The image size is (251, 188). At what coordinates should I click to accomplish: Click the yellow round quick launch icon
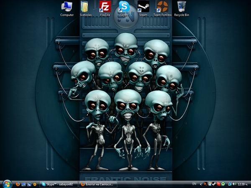click(35, 184)
